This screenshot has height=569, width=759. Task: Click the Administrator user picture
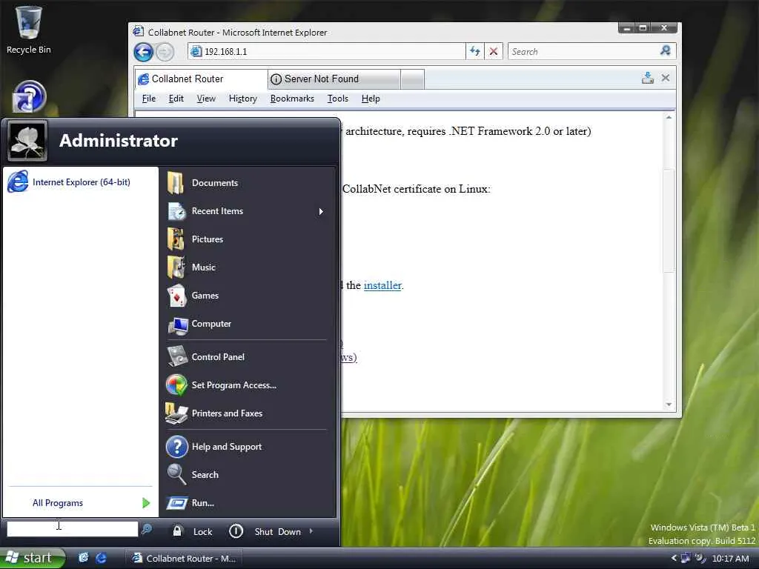(x=27, y=140)
